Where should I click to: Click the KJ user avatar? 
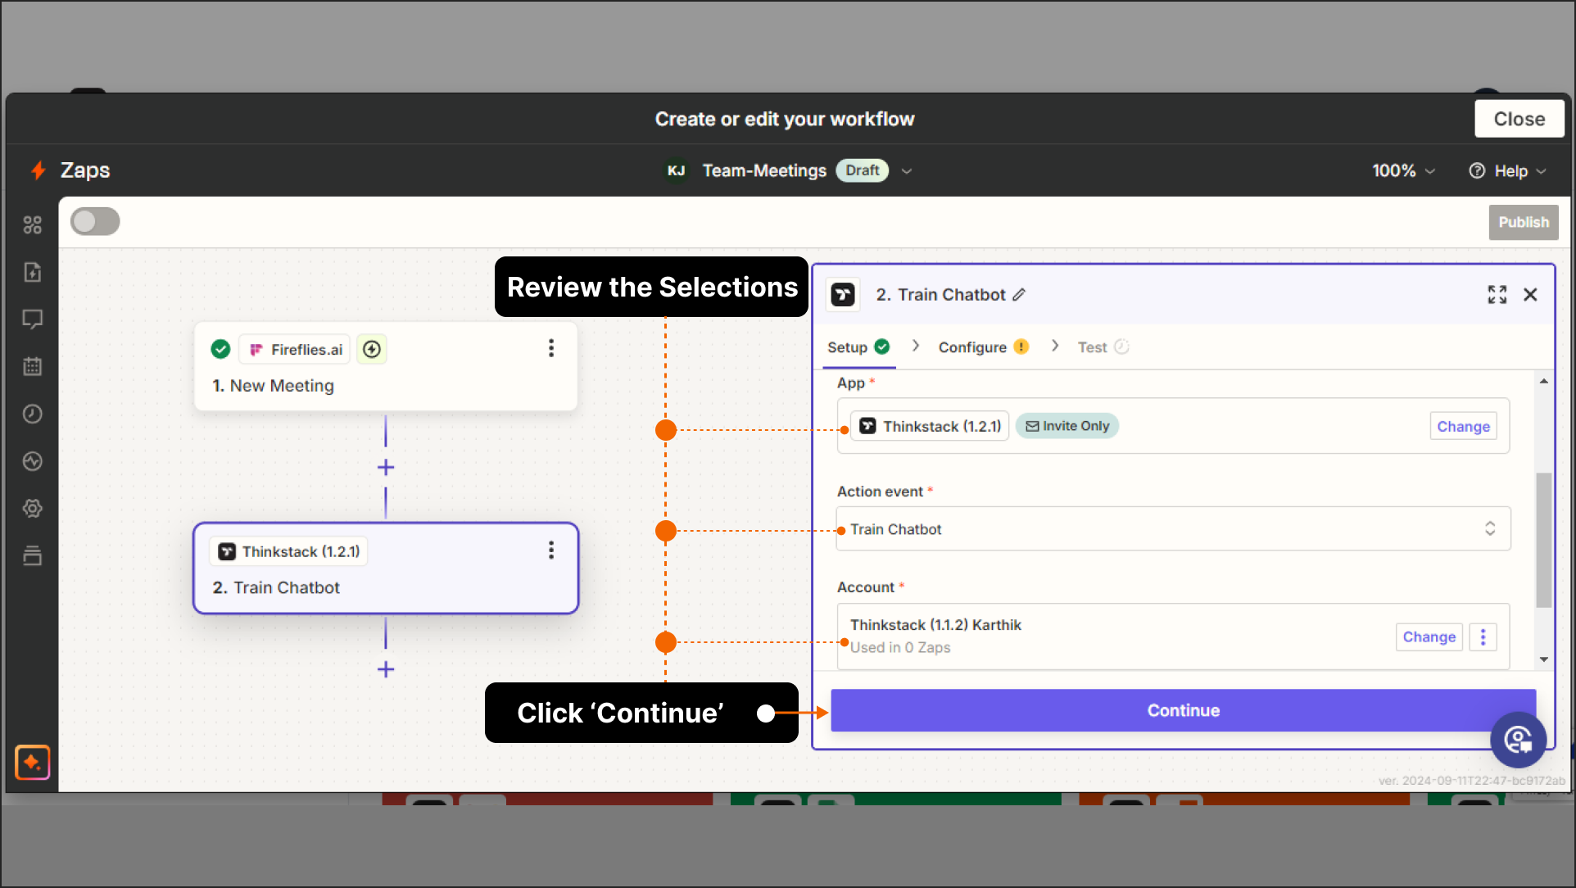coord(676,170)
